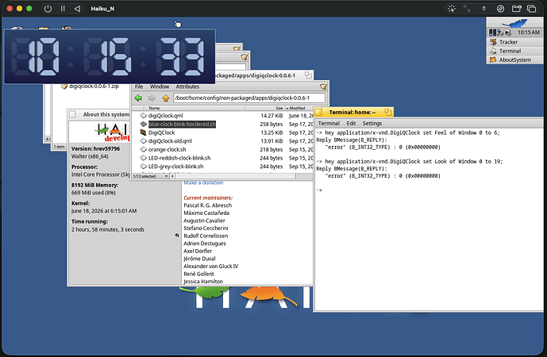
Task: Click the VM shared folder icon
Action: click(516, 9)
